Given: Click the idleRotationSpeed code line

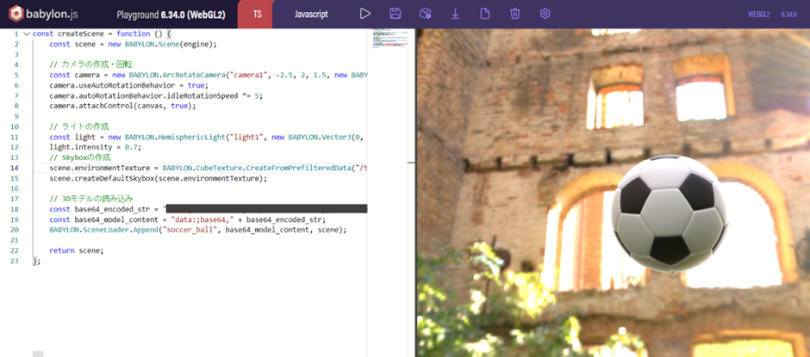Looking at the screenshot, I should (x=156, y=95).
